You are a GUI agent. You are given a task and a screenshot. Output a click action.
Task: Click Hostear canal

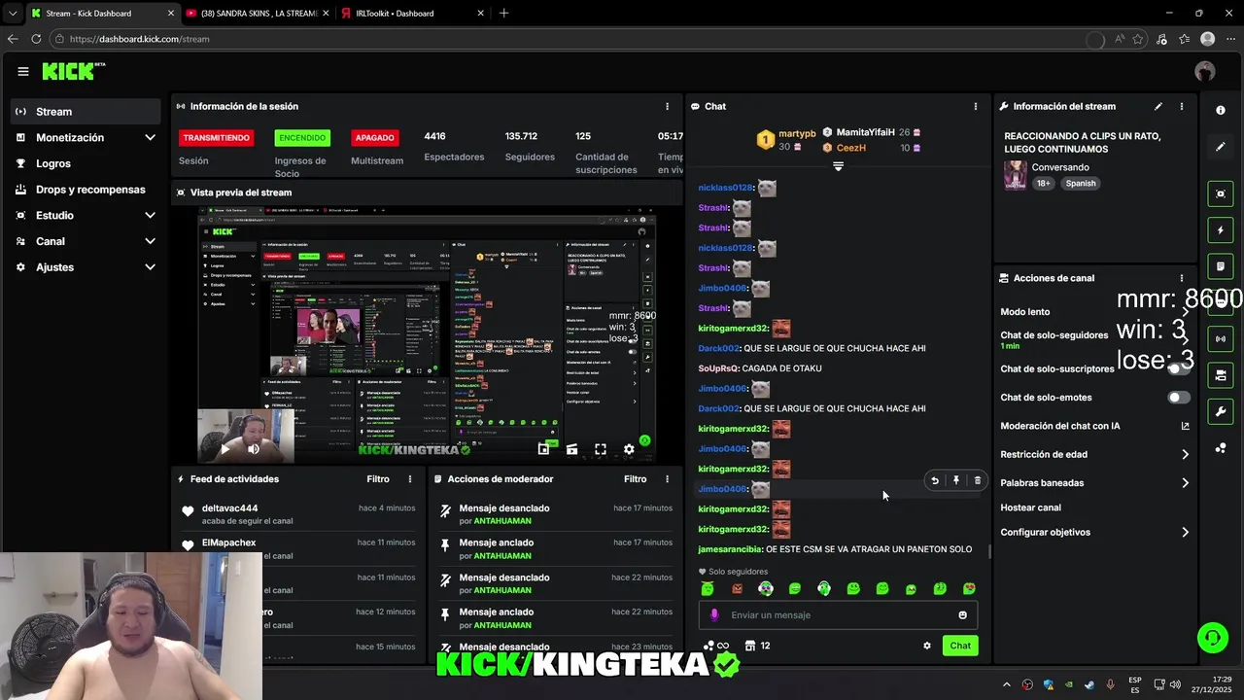tap(1031, 507)
